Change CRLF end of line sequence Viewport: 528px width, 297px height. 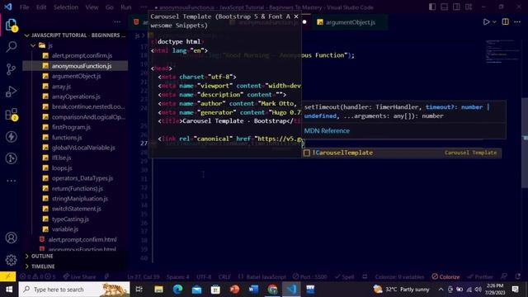point(224,276)
